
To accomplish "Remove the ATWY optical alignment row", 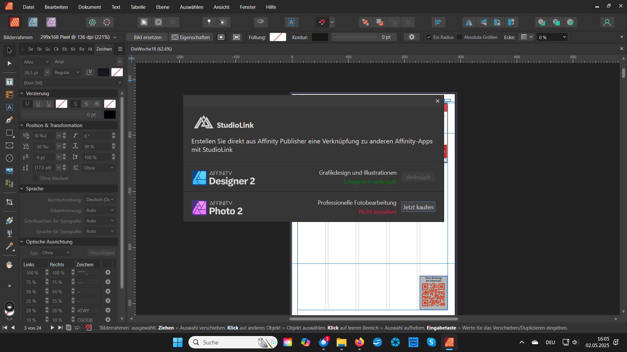I will click(108, 310).
